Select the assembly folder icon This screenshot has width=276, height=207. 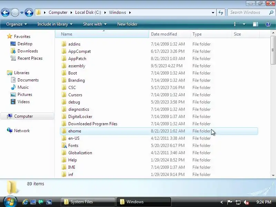64,66
